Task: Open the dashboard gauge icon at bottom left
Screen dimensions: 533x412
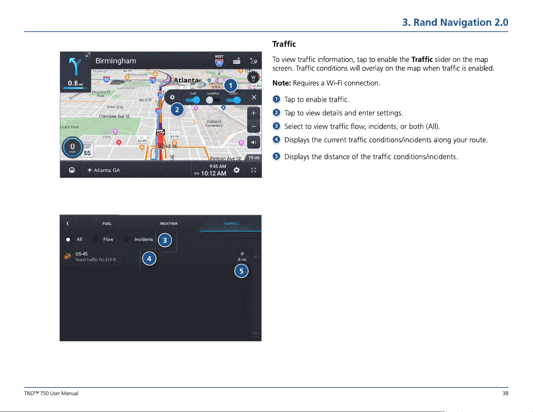Action: [72, 170]
